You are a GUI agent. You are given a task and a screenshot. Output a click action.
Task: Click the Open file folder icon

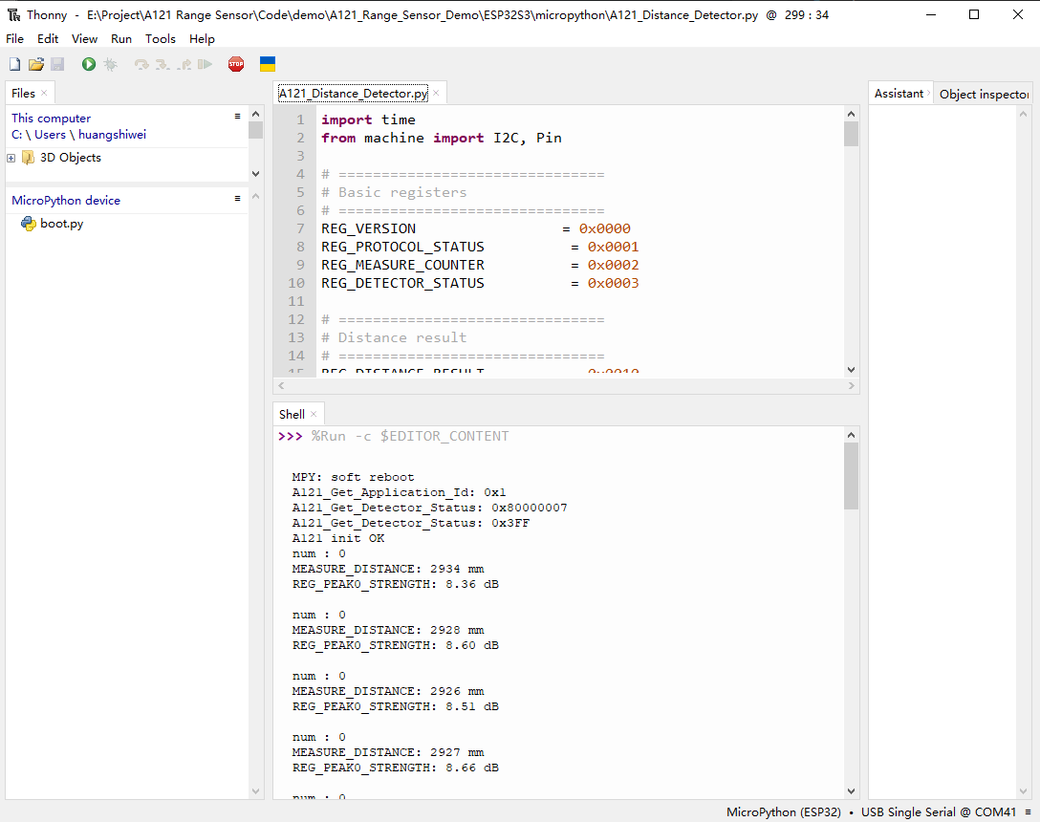tap(36, 64)
